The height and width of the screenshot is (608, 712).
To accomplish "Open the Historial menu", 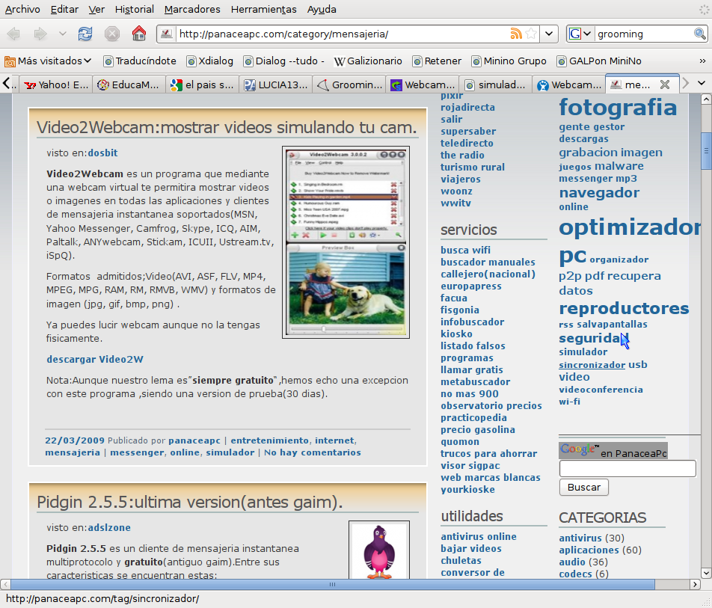I will click(134, 9).
